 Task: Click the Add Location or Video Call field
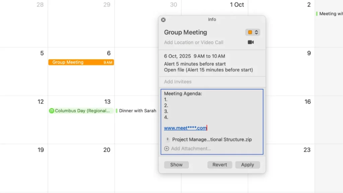point(194,43)
